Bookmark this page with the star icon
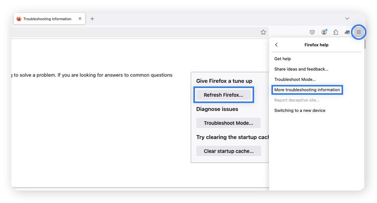 (x=263, y=32)
